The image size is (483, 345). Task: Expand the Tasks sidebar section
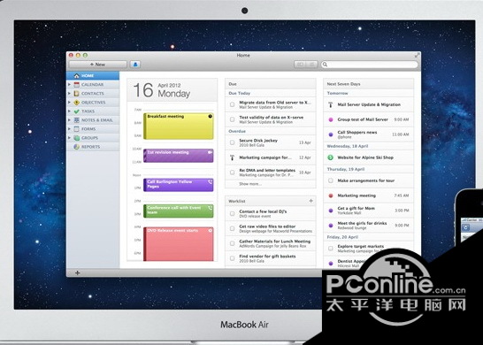(x=70, y=111)
